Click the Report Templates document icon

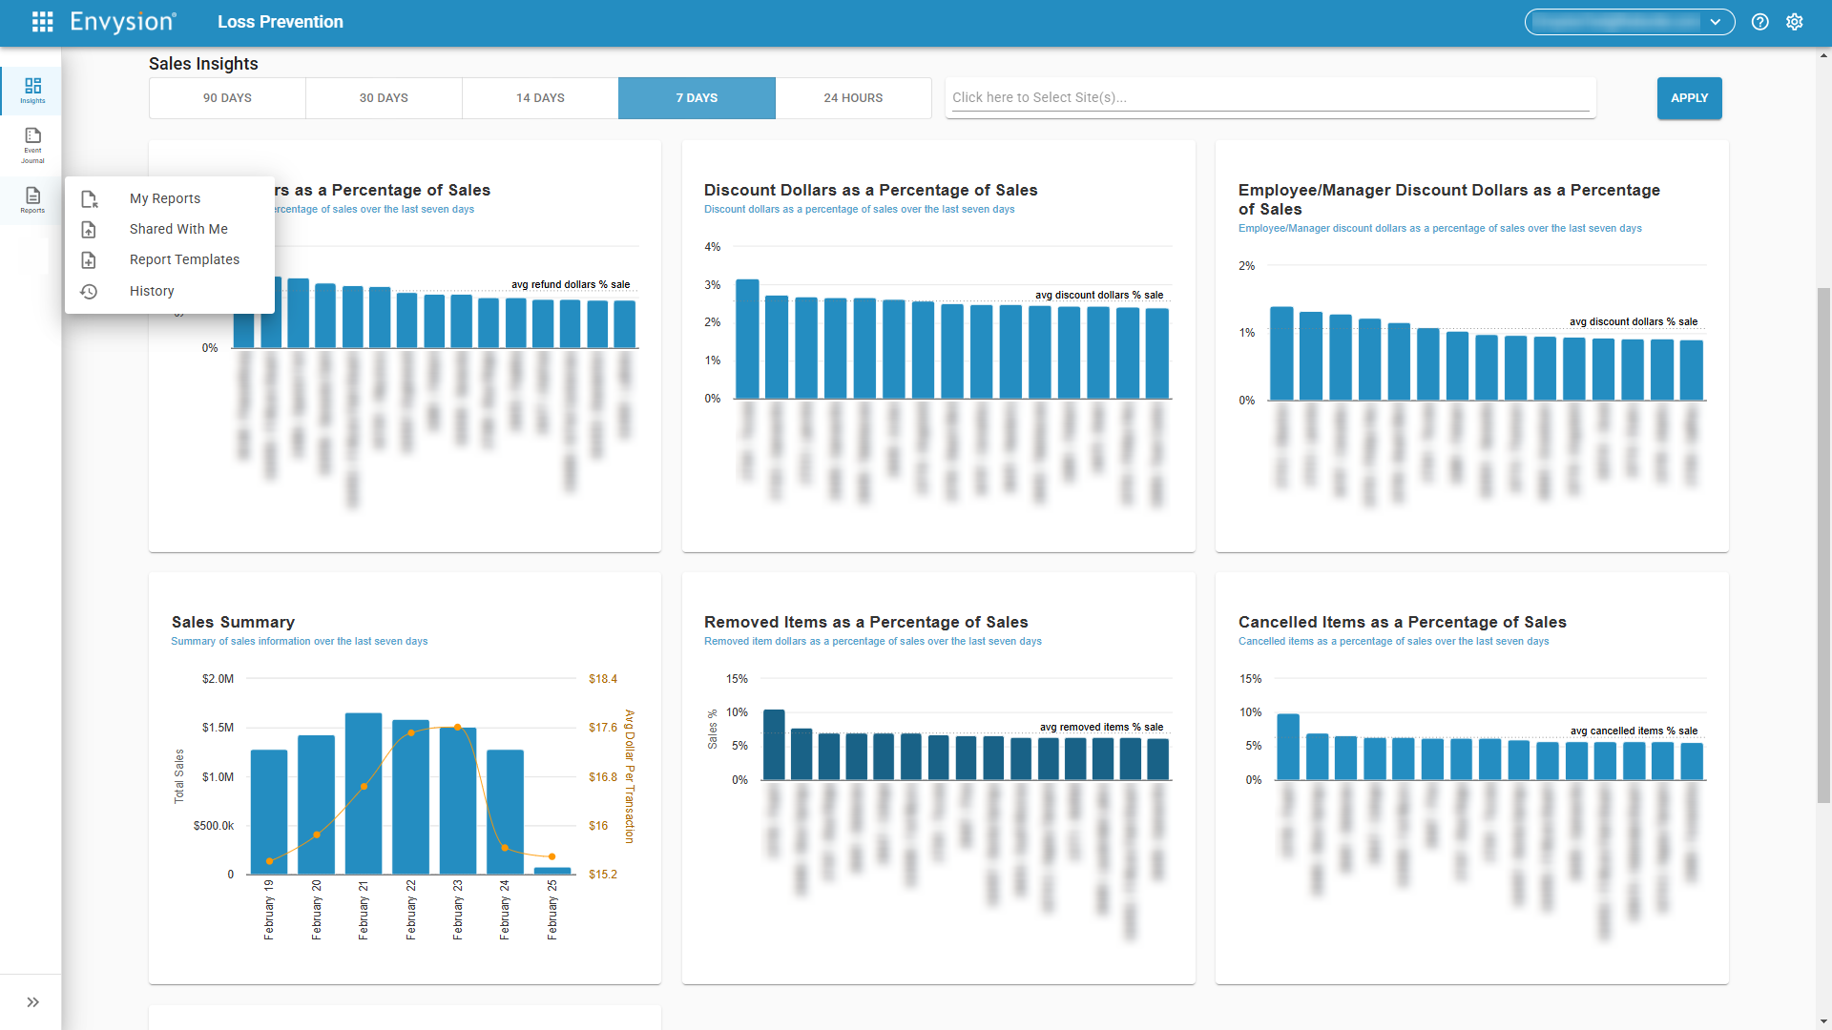pos(89,259)
